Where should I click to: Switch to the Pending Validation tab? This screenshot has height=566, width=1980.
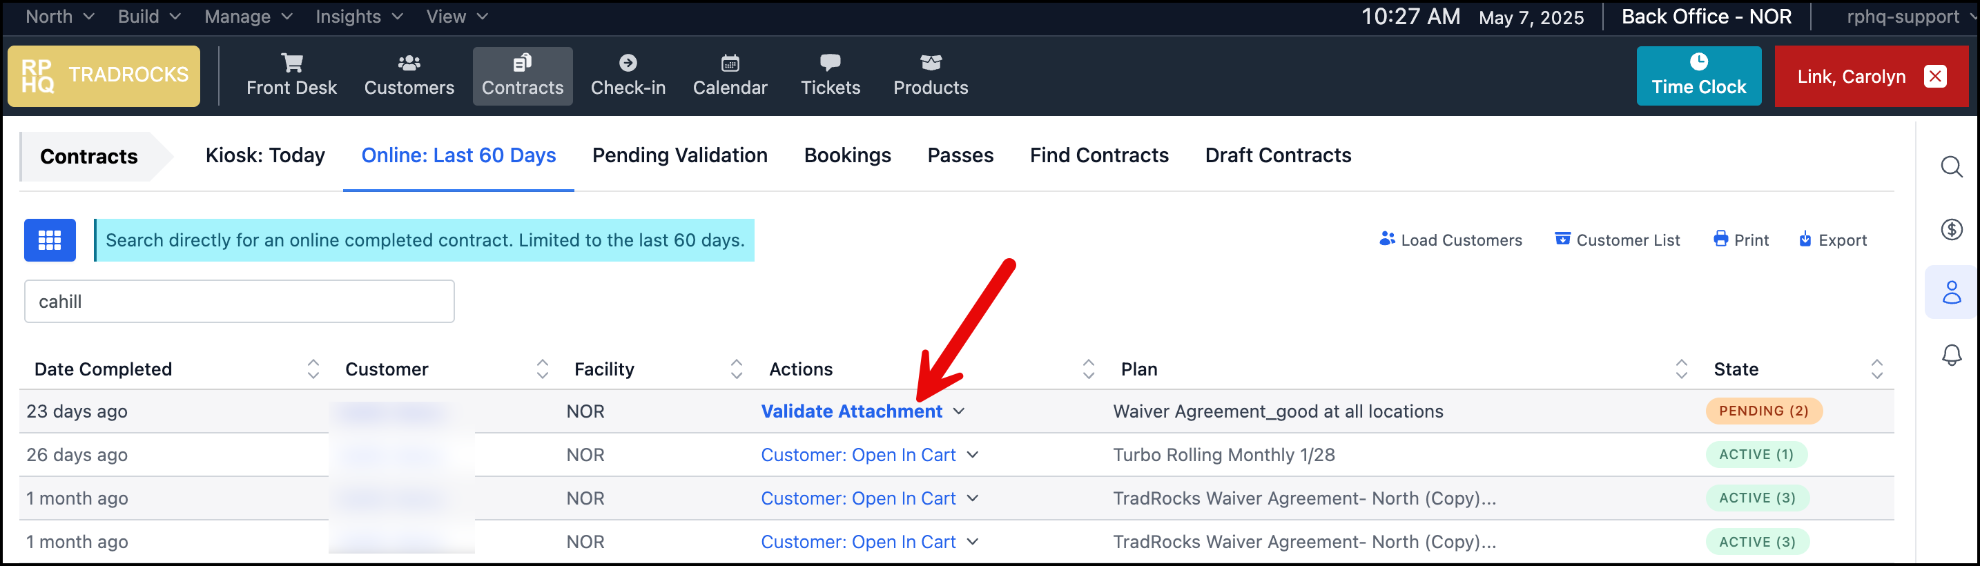[679, 156]
